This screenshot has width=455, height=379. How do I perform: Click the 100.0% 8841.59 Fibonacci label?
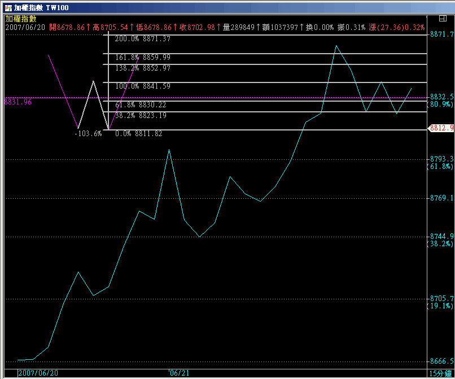142,86
